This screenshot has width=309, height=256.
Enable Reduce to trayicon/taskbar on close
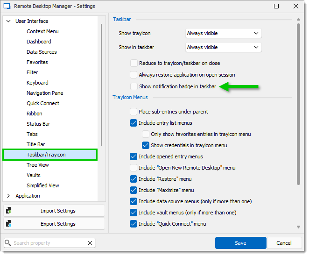click(x=134, y=63)
